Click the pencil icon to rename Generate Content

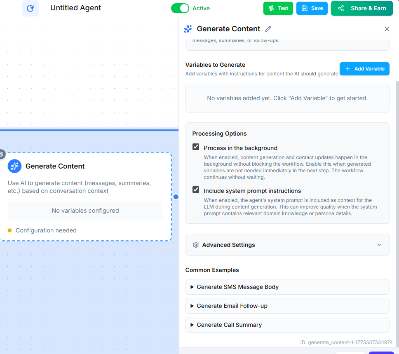tap(268, 29)
